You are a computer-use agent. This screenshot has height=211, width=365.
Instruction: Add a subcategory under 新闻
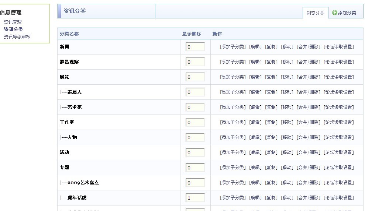(233, 47)
